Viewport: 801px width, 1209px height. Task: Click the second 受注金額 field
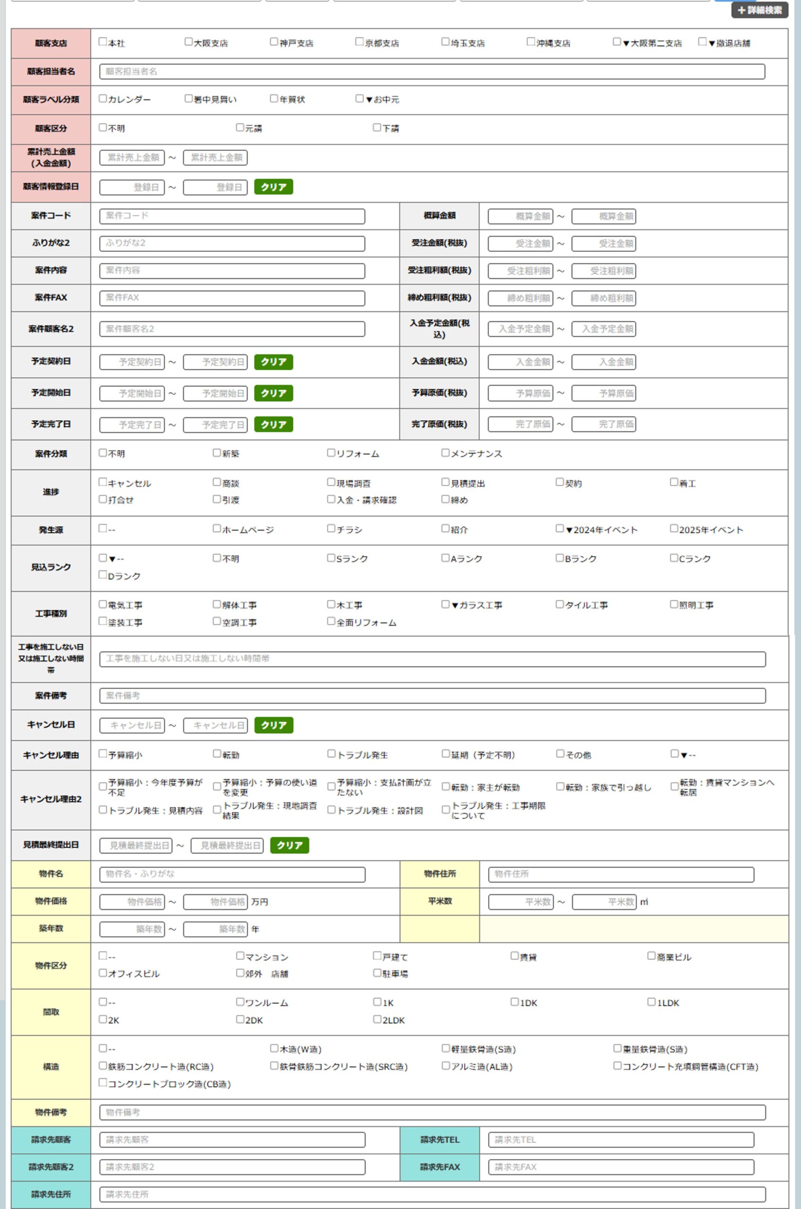click(604, 244)
